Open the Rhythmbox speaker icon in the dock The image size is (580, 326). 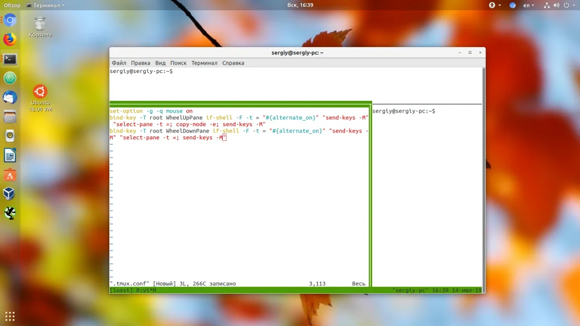coord(10,136)
